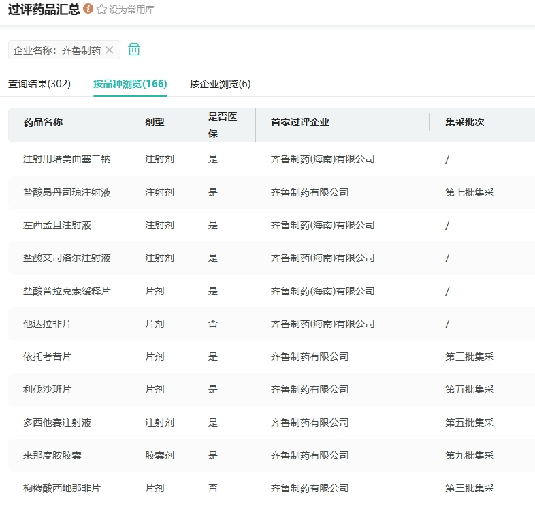Image resolution: width=535 pixels, height=505 pixels.
Task: Click the 首家过评企业 column header
Action: (x=299, y=122)
